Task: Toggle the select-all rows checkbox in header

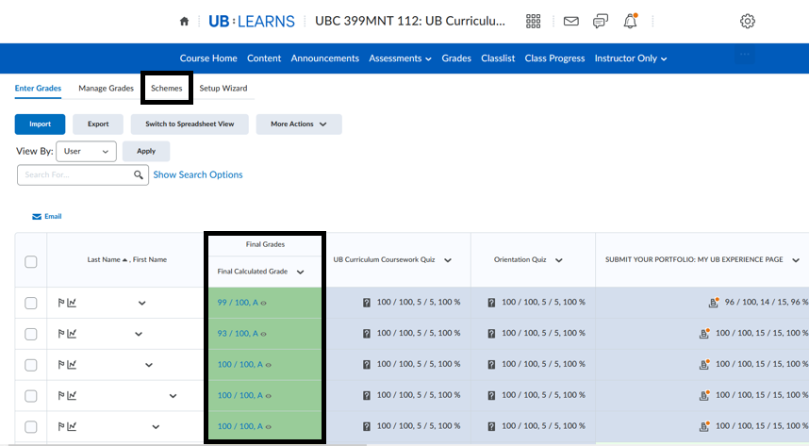Action: click(31, 261)
